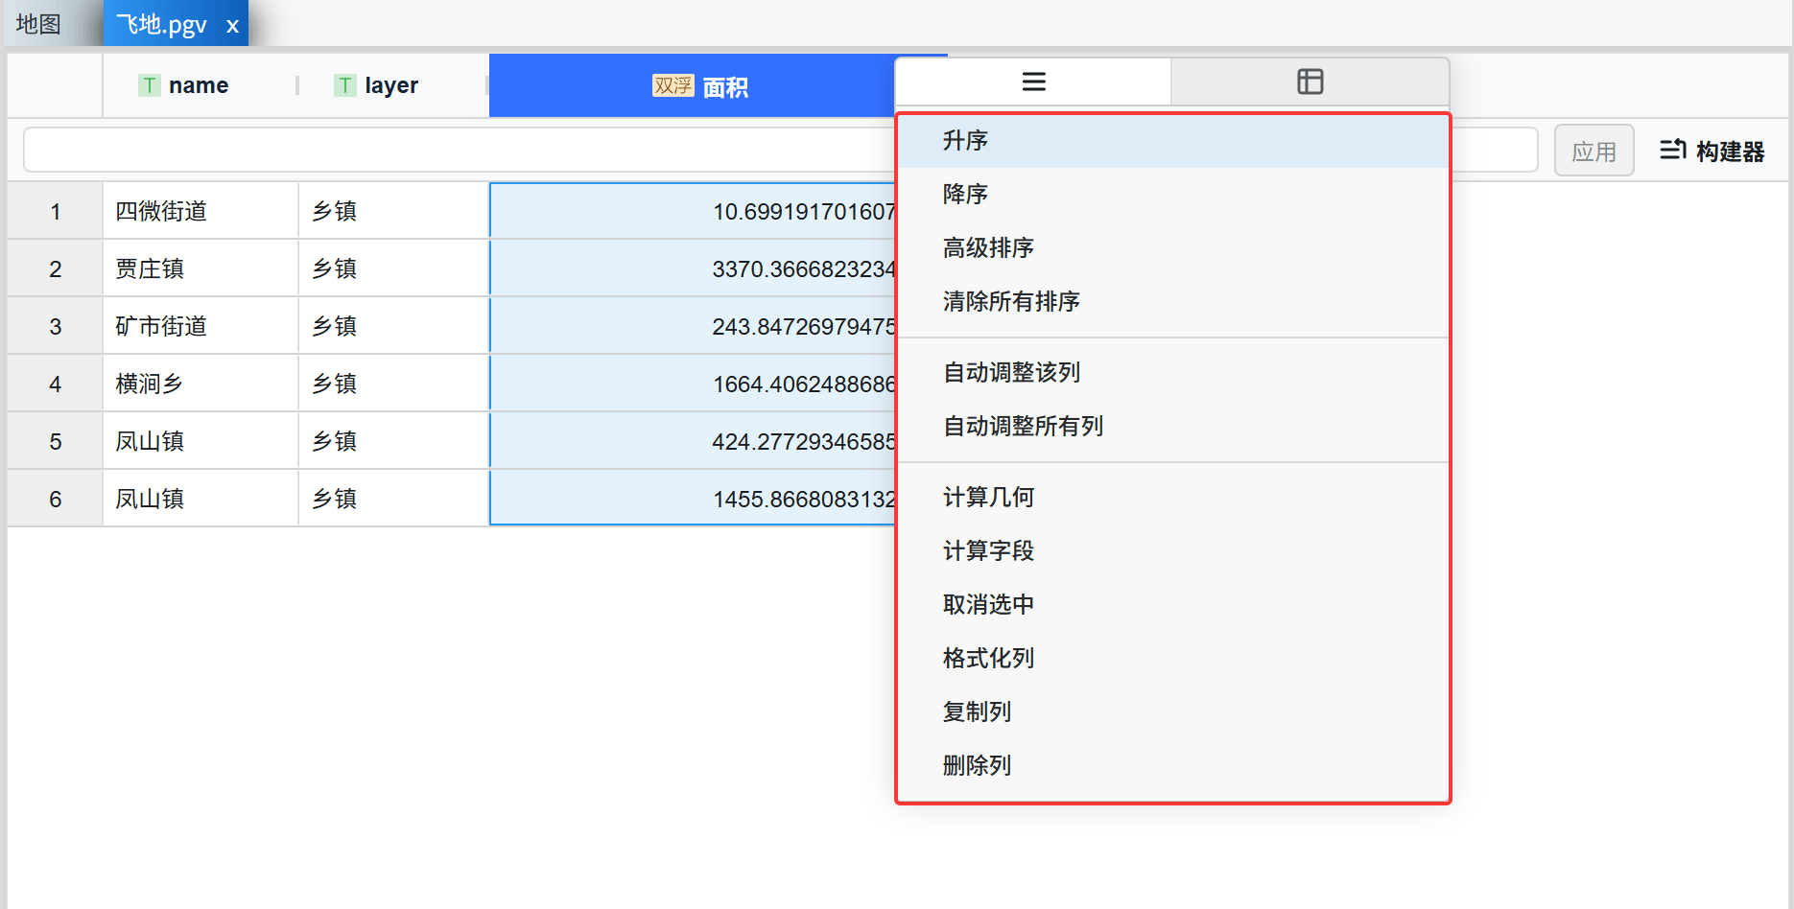
Task: Switch to the table columns tab icon
Action: tap(1310, 82)
